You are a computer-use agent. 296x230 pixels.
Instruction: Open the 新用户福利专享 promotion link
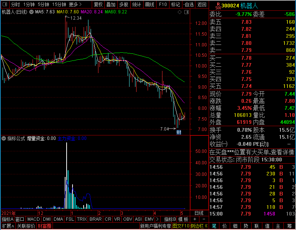pyautogui.click(x=155, y=226)
